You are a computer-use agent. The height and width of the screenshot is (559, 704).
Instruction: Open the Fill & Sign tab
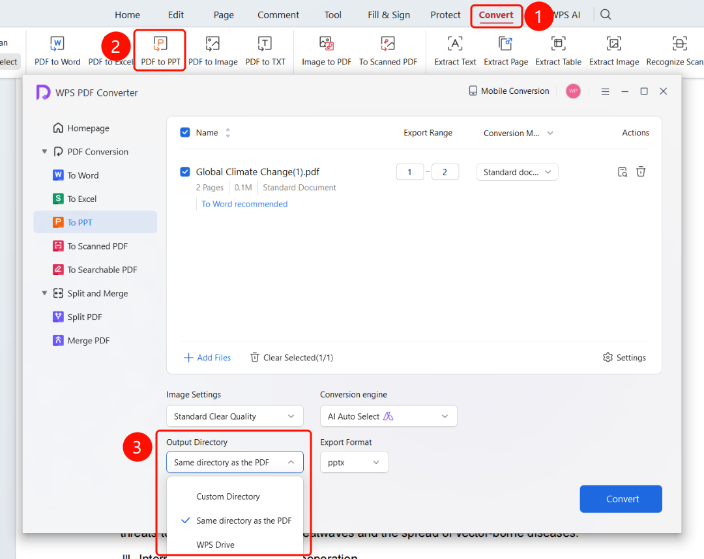point(389,15)
